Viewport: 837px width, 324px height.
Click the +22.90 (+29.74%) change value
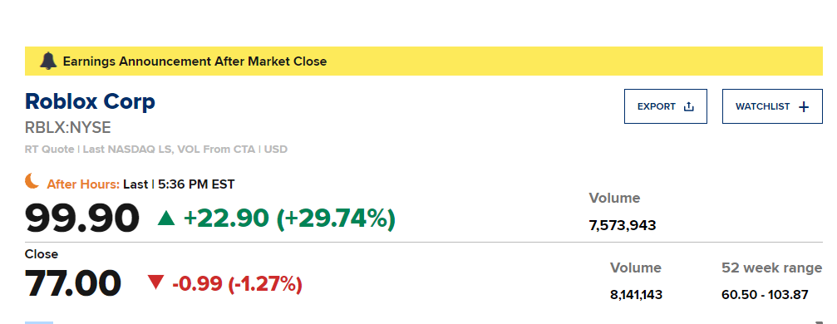tap(289, 218)
